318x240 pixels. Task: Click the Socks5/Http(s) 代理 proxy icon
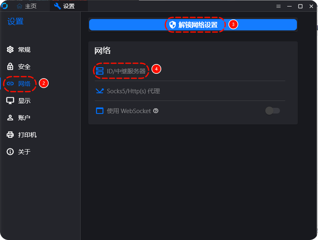click(x=100, y=91)
